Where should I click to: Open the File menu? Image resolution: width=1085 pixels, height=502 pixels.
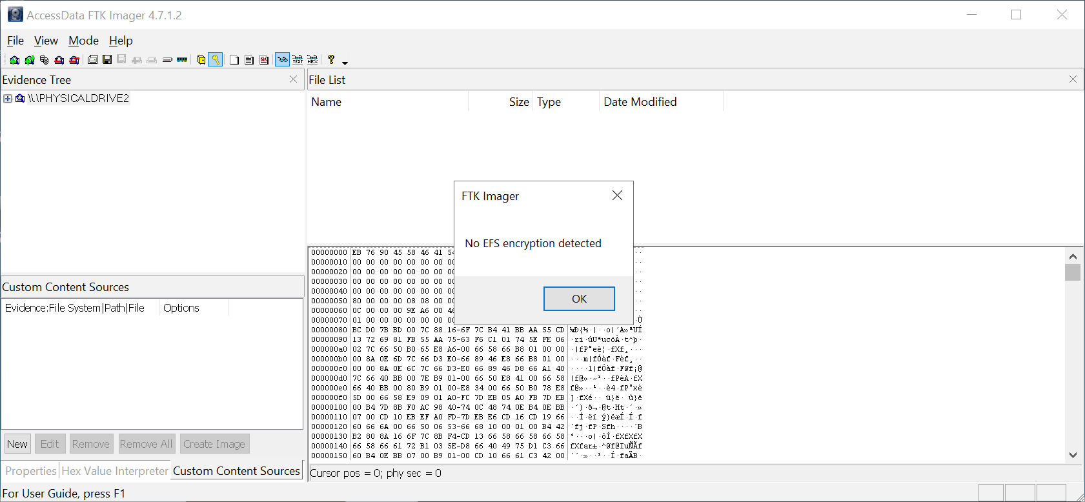coord(15,41)
